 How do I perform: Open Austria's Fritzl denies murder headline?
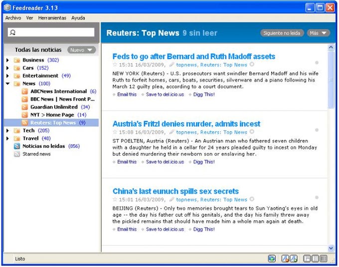186,124
